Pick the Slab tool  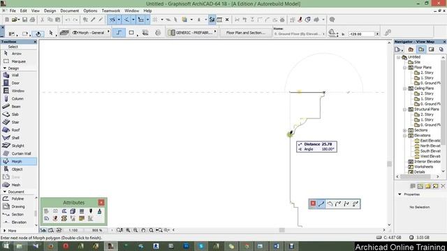(x=19, y=114)
